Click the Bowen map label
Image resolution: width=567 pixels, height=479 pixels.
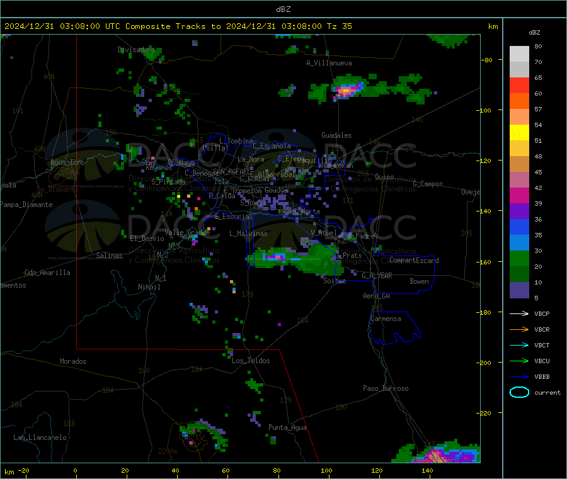tap(419, 281)
